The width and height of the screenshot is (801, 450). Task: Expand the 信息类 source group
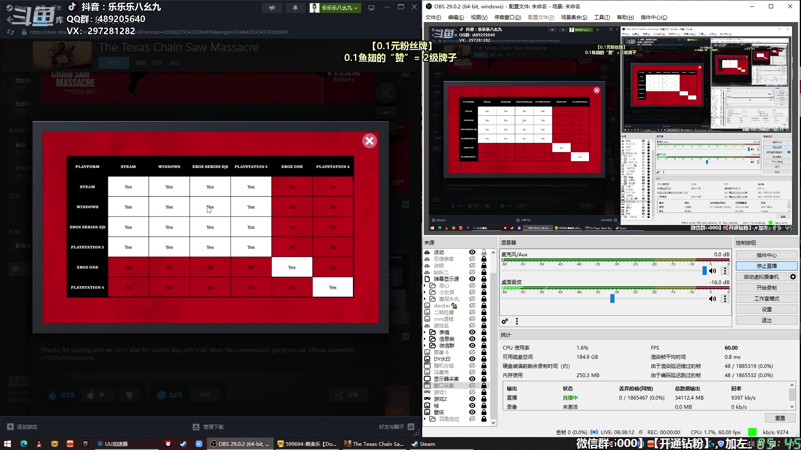coord(425,339)
